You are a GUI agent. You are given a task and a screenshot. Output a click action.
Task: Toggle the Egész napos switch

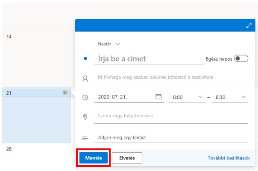pyautogui.click(x=241, y=58)
